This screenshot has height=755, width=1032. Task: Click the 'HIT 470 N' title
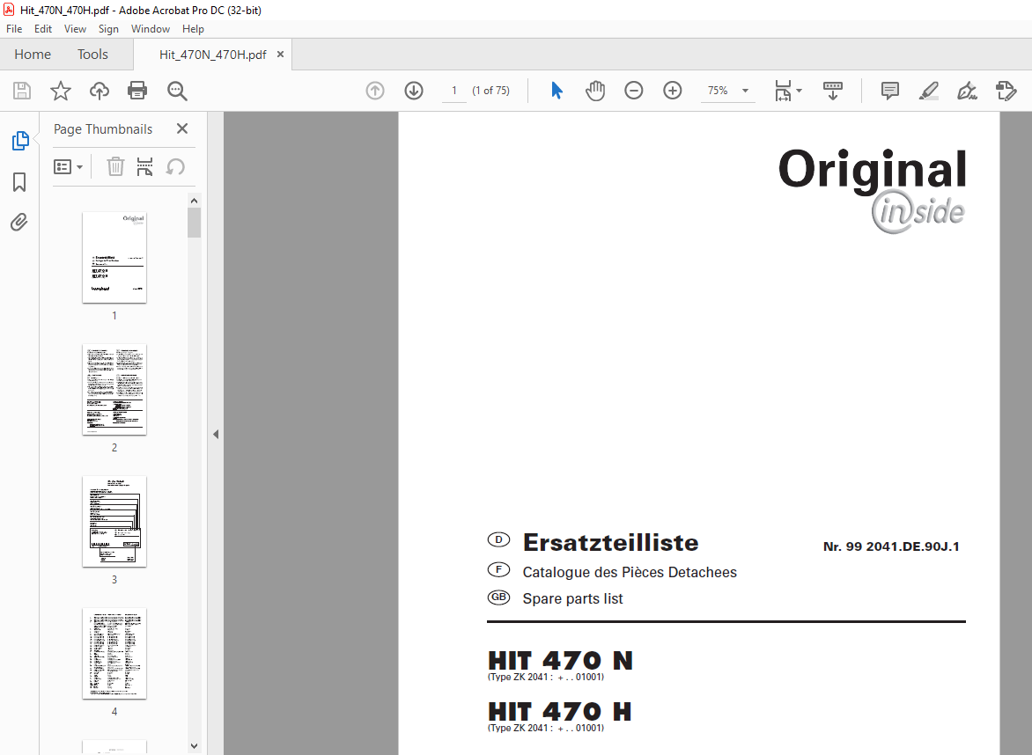(x=560, y=660)
